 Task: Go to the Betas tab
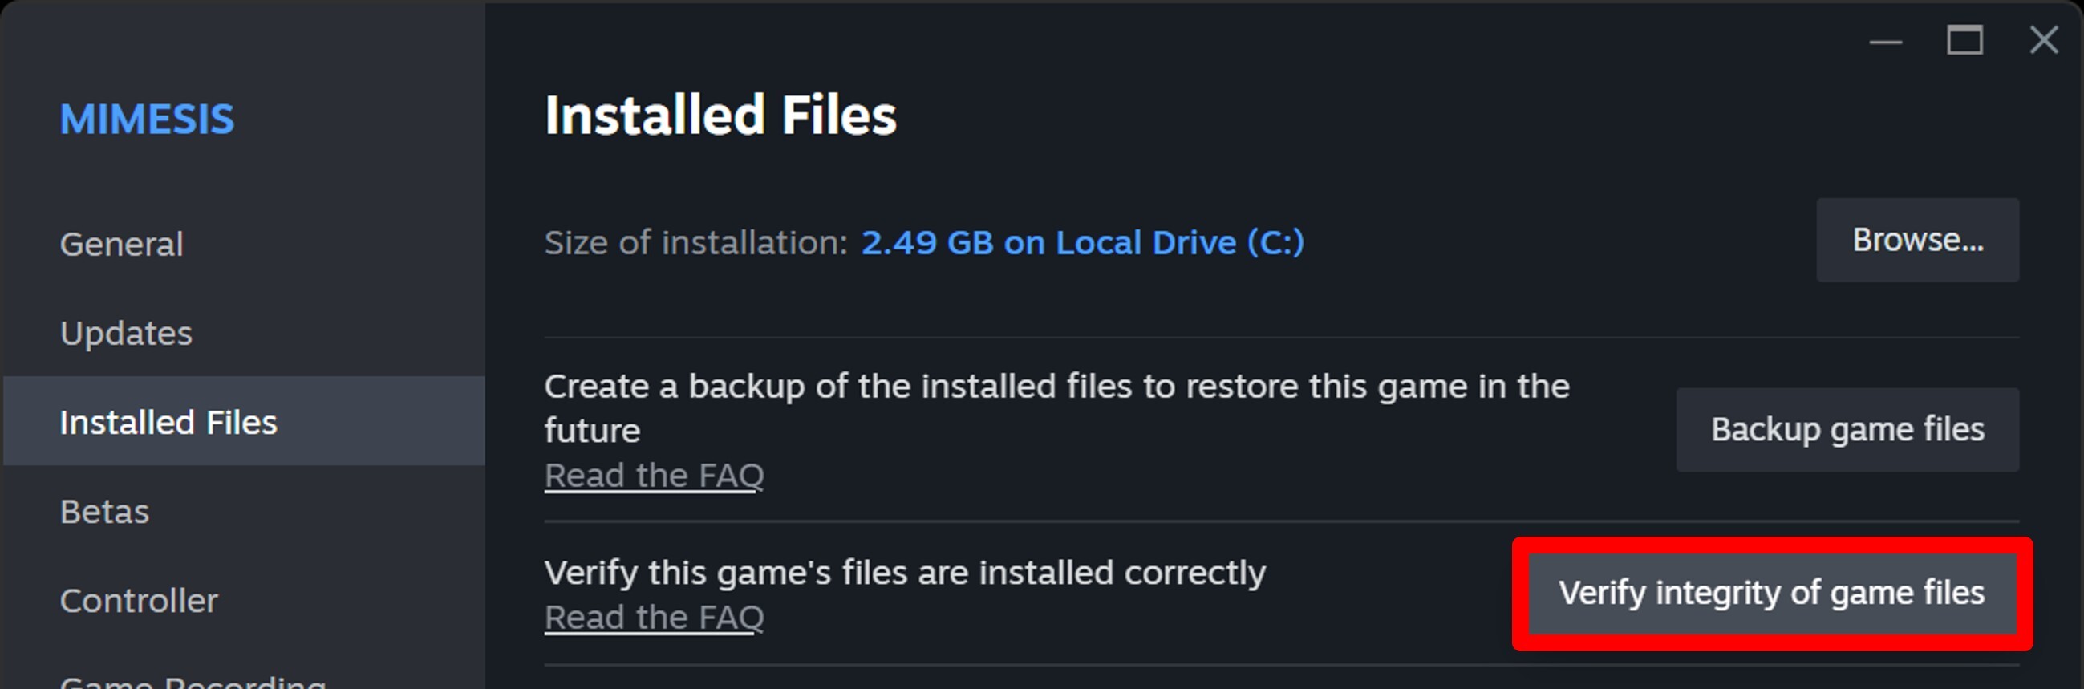click(x=105, y=511)
